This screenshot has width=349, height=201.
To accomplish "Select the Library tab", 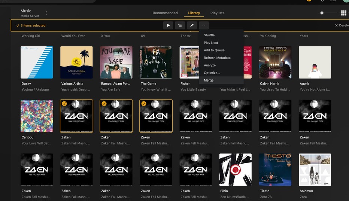I will 194,13.
